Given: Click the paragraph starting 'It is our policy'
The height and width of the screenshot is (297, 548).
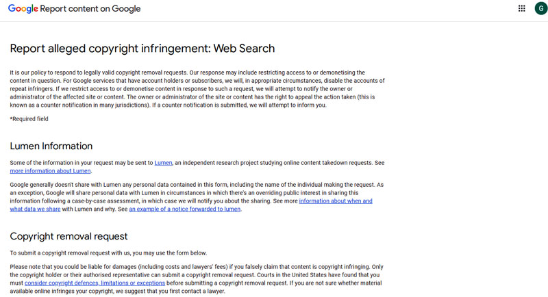Looking at the screenshot, I should [x=197, y=89].
